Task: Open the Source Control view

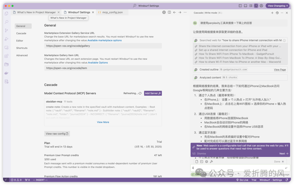Action: point(6,30)
